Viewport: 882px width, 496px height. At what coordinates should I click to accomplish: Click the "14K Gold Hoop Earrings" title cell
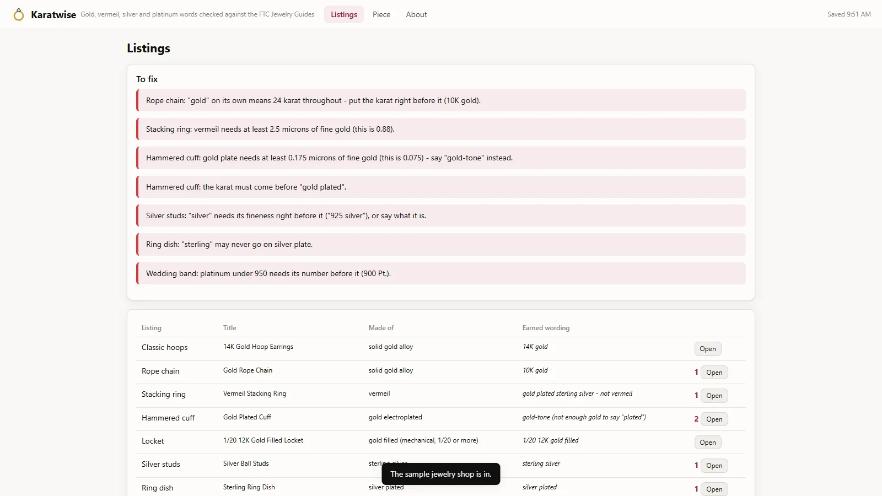pyautogui.click(x=258, y=347)
